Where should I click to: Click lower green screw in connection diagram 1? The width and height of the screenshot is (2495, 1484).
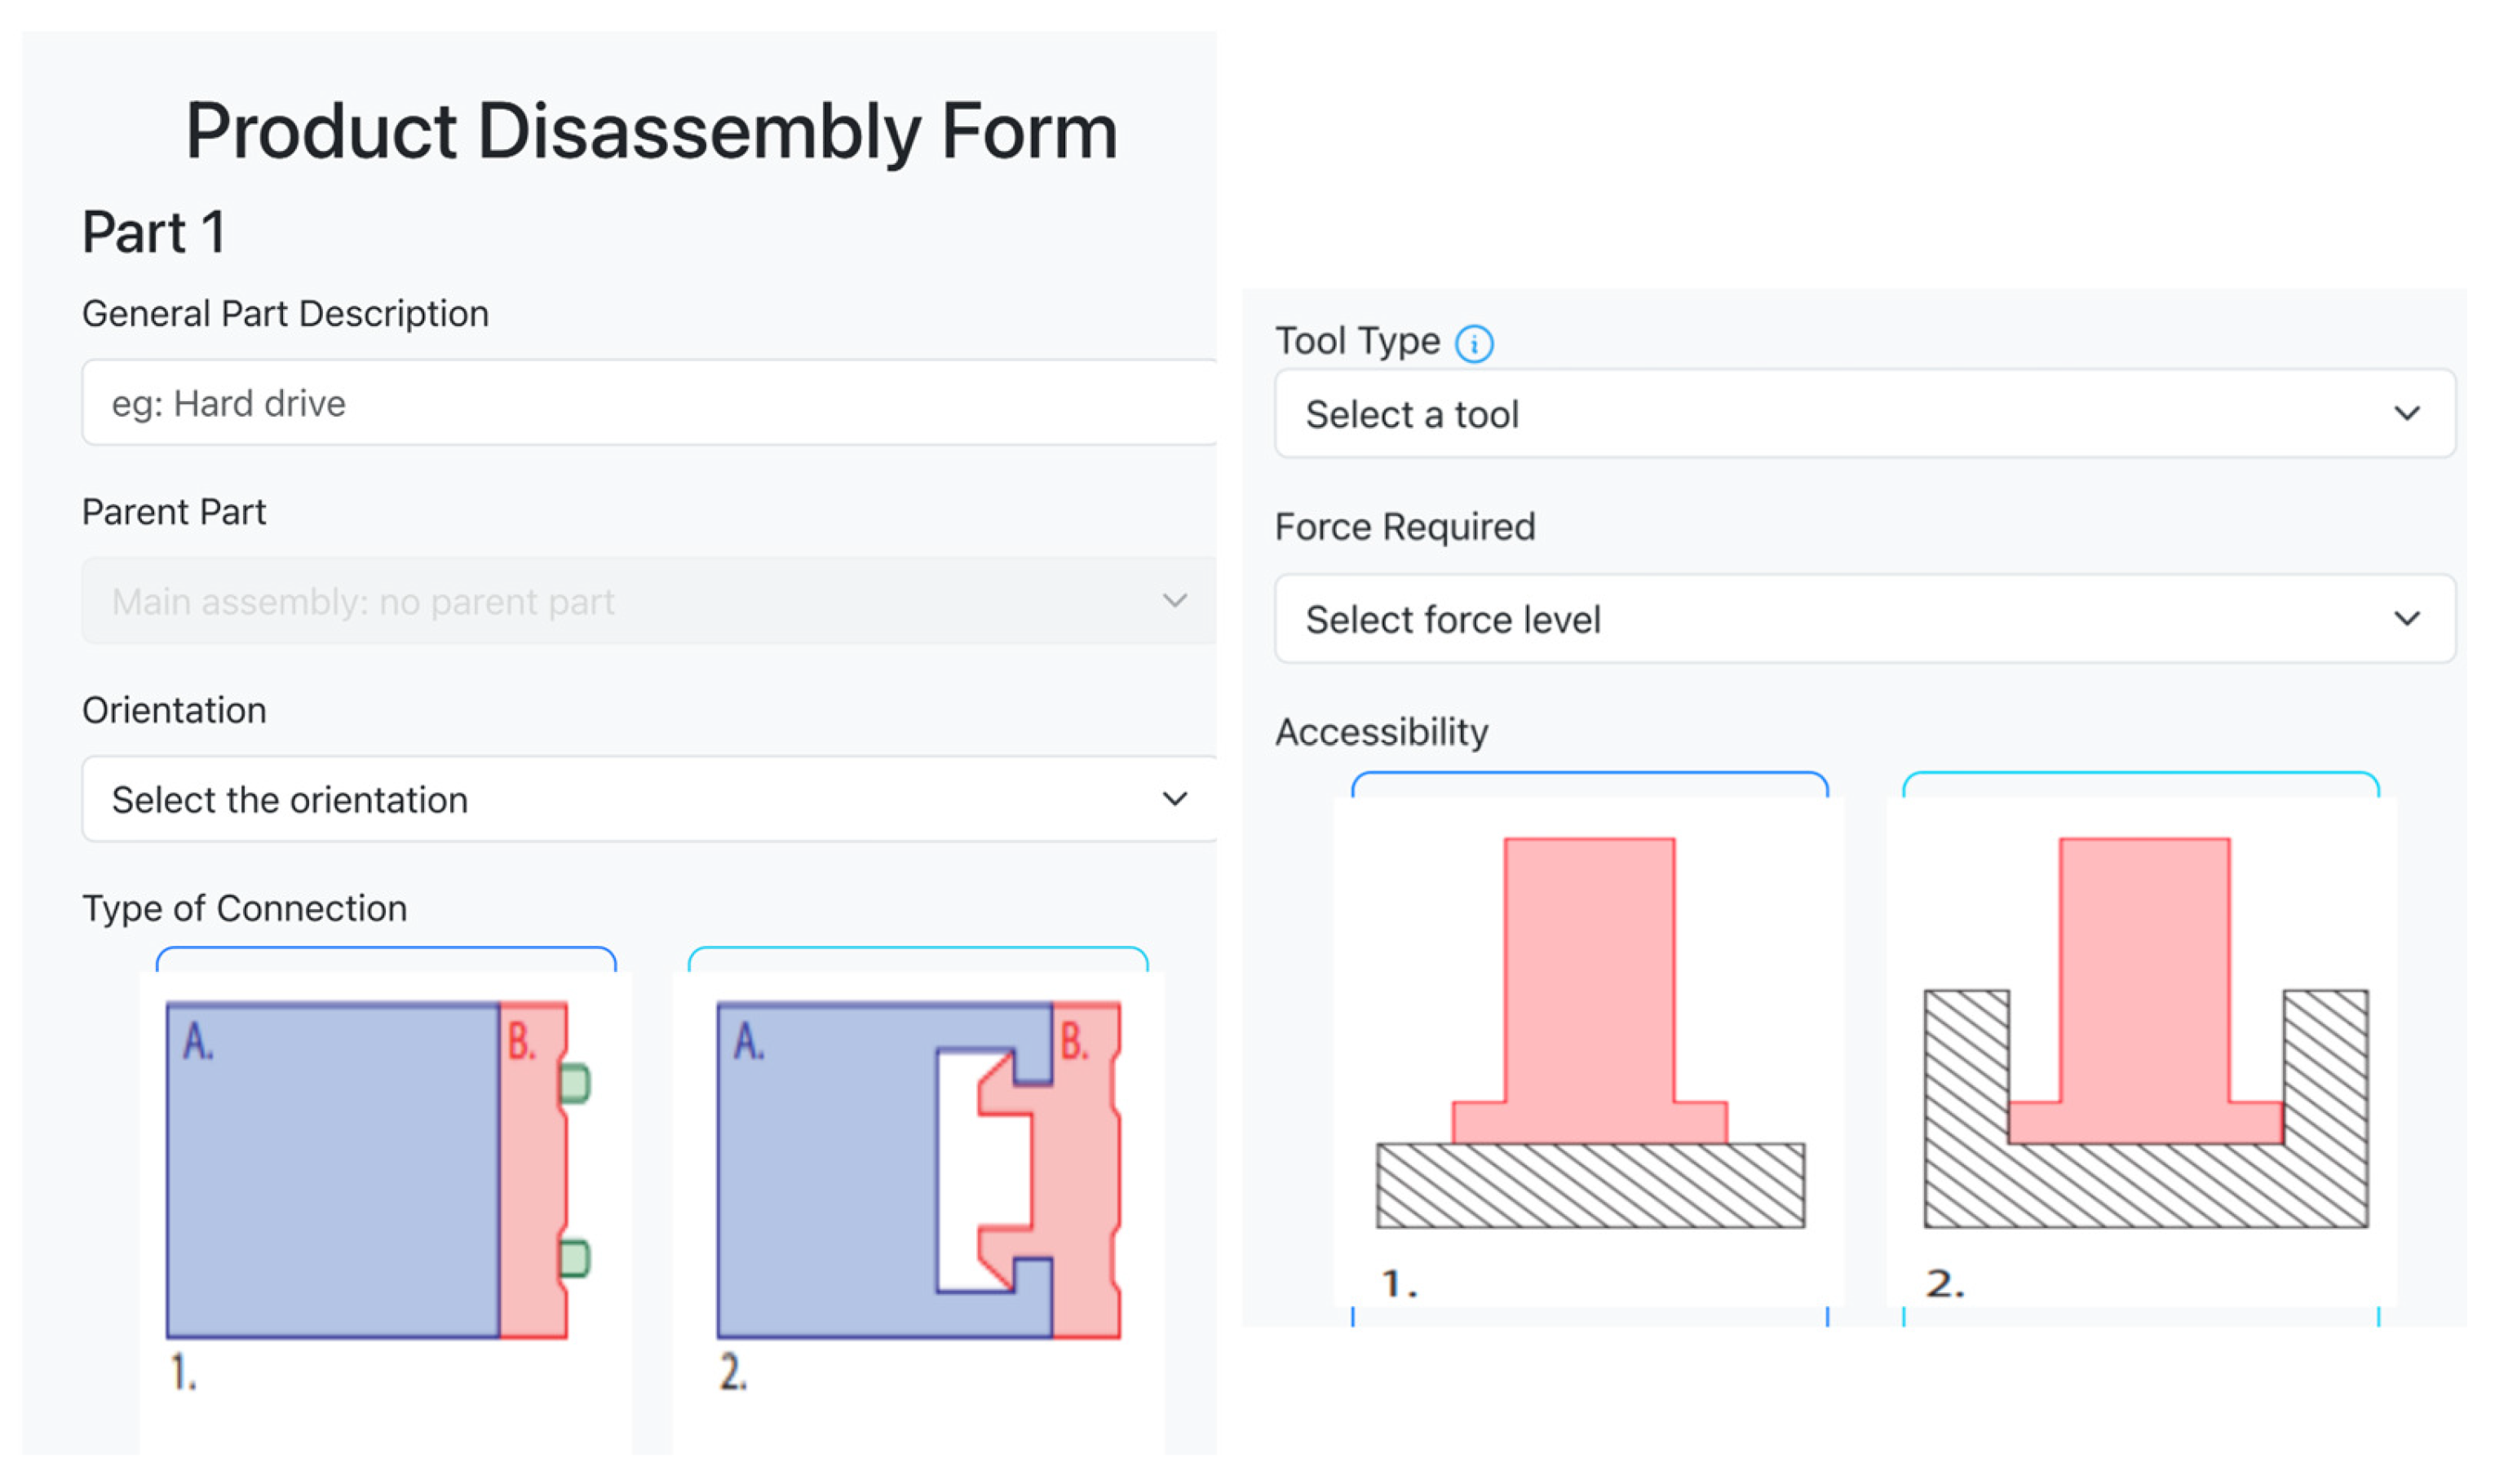click(x=574, y=1257)
